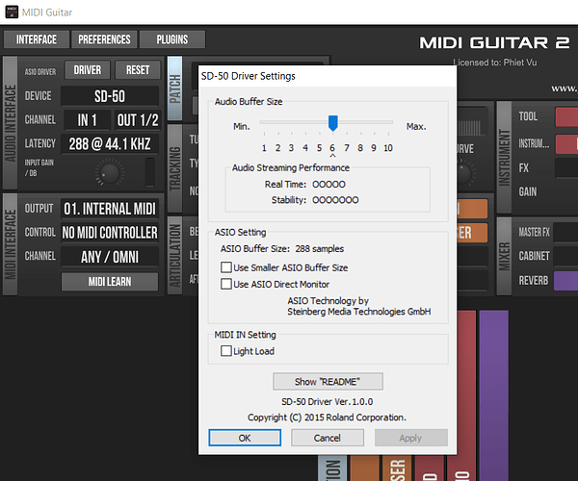The width and height of the screenshot is (578, 481).
Task: Click OK in SD-50 Driver Settings
Action: tap(245, 438)
